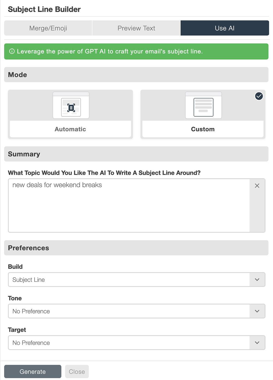Select the Automatic mode card
The image size is (273, 380).
pyautogui.click(x=70, y=114)
